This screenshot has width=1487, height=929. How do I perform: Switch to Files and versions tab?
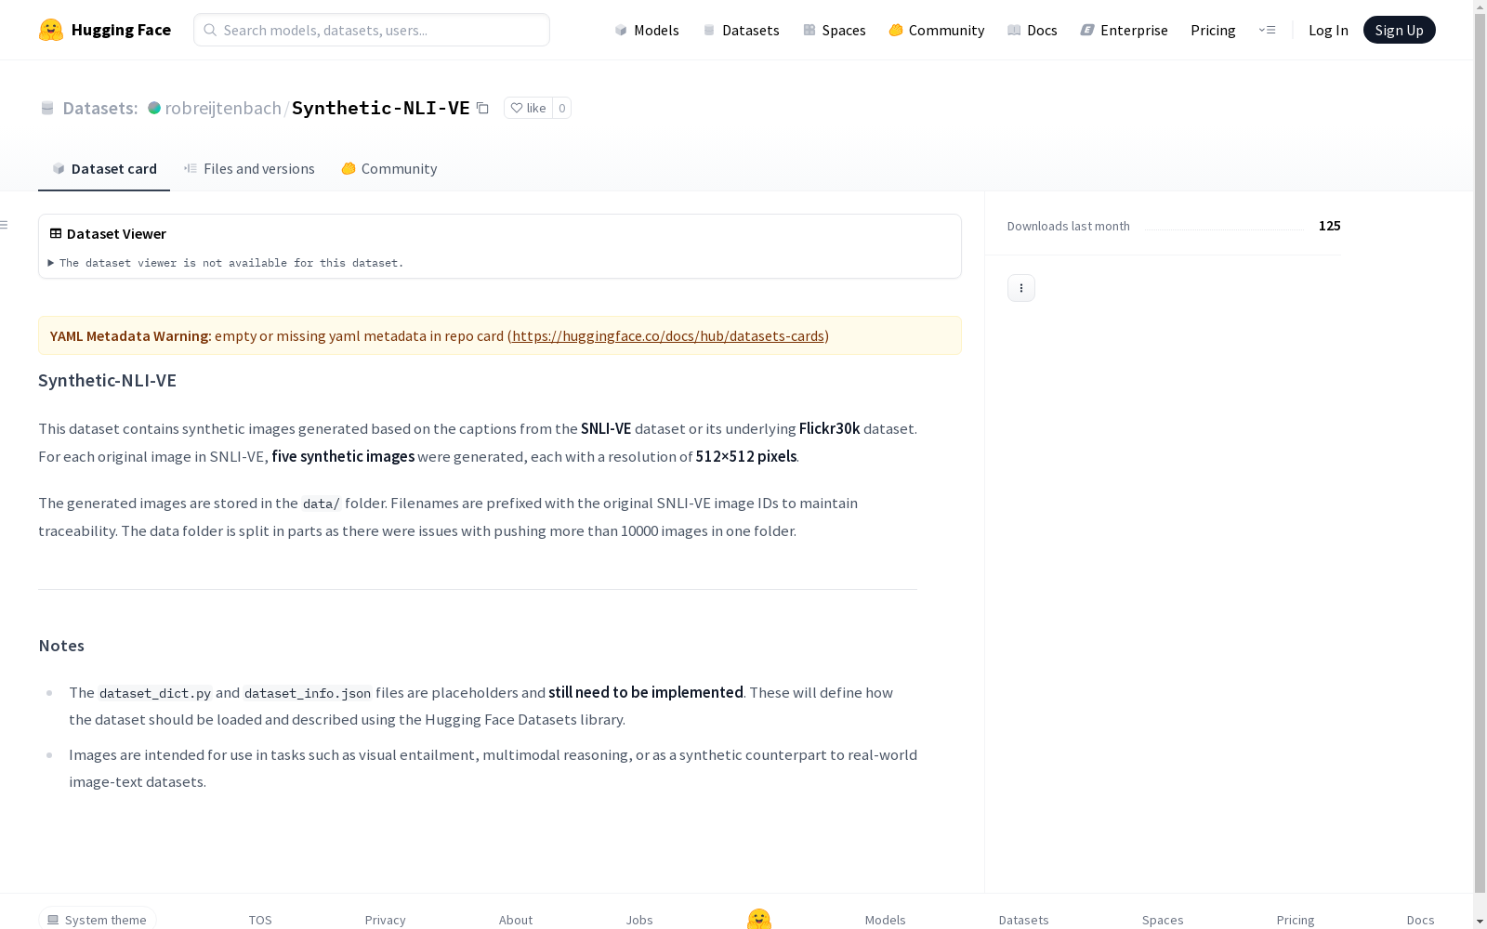(249, 168)
